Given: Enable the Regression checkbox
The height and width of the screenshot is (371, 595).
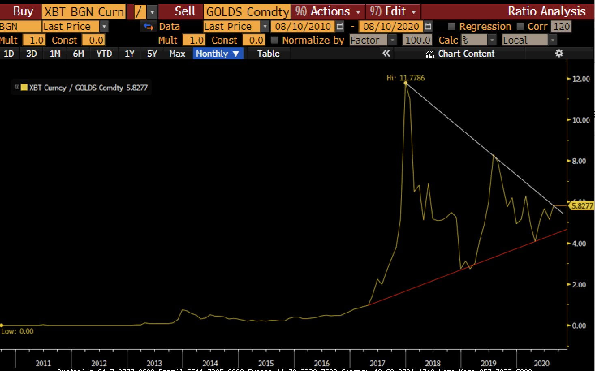Looking at the screenshot, I should pos(451,27).
